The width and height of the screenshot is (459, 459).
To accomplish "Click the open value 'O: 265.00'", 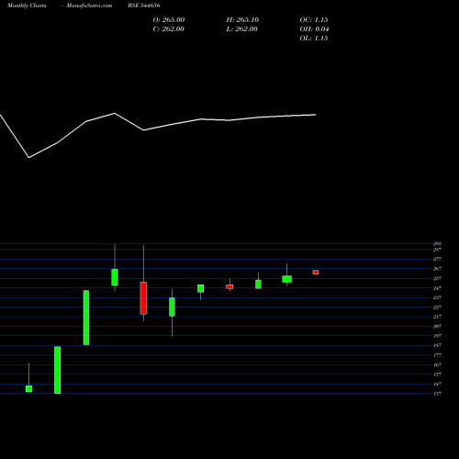I will pyautogui.click(x=169, y=20).
